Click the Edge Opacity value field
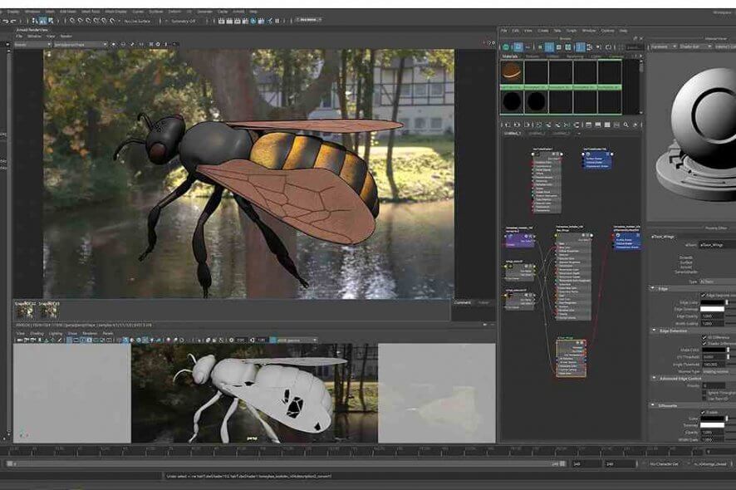The width and height of the screenshot is (736, 490). point(713,316)
